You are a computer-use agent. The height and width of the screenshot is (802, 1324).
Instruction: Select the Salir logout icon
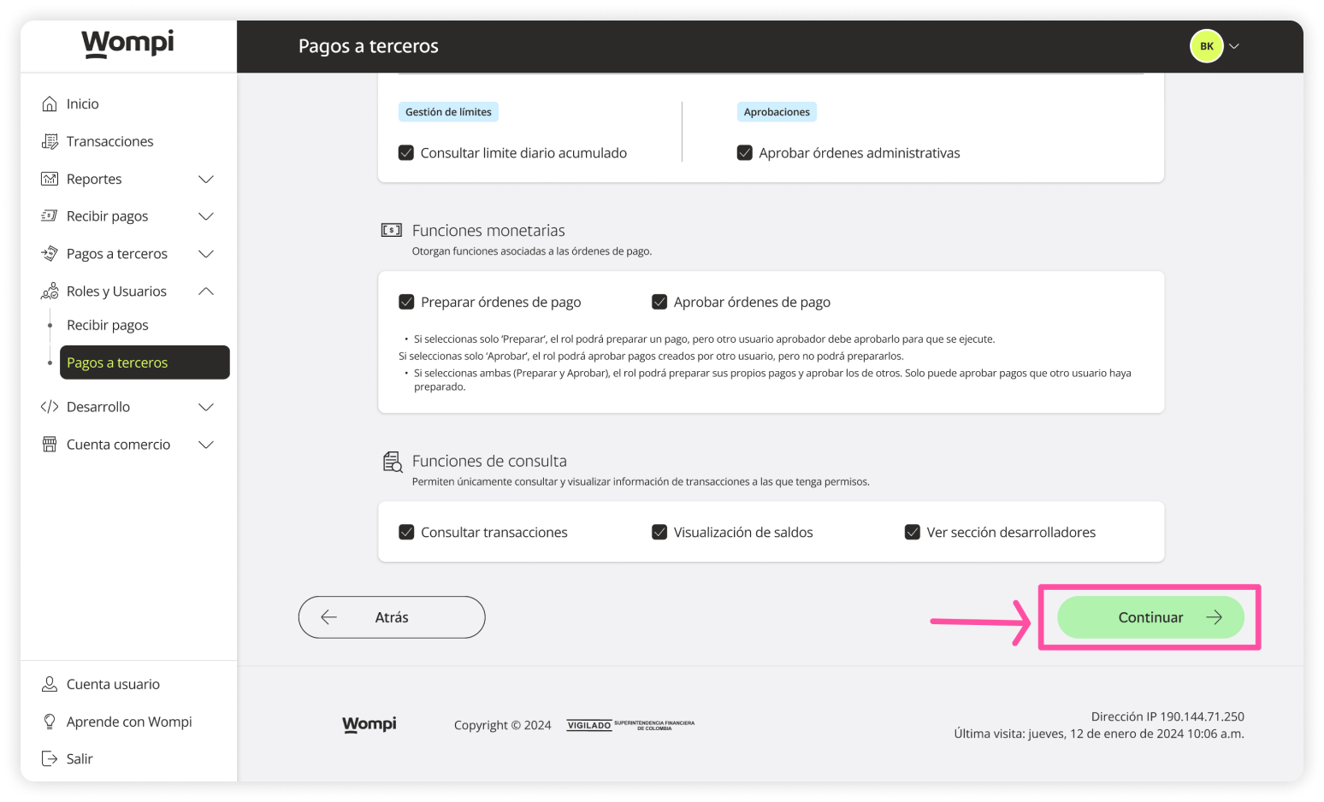click(x=51, y=758)
